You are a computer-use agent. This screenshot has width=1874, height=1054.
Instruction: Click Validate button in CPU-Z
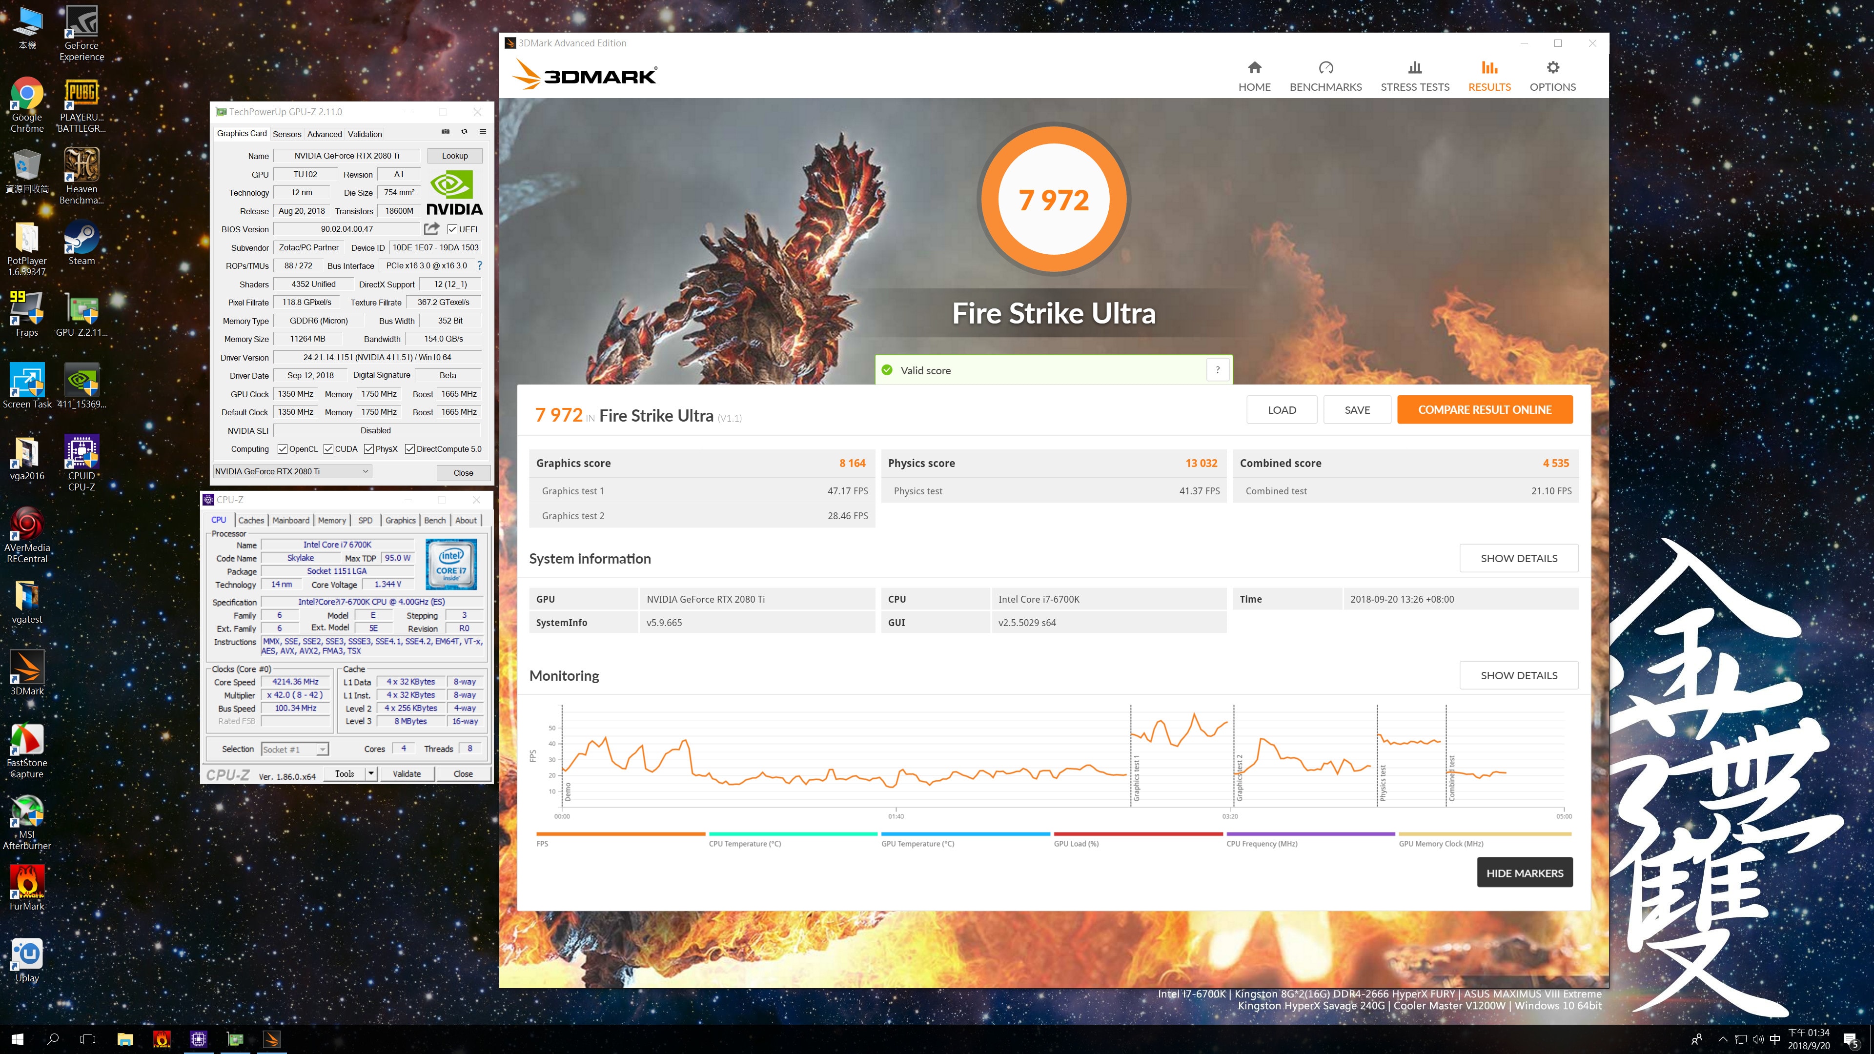407,774
